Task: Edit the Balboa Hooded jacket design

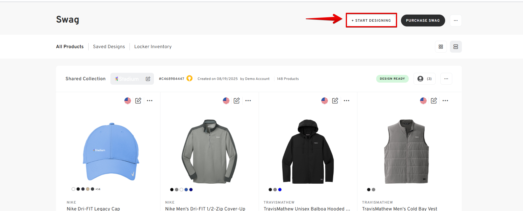Action: [x=335, y=101]
